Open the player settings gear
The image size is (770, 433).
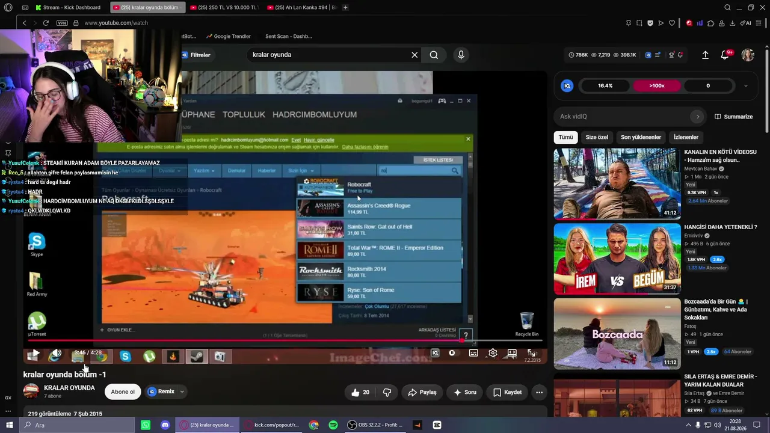tap(493, 353)
